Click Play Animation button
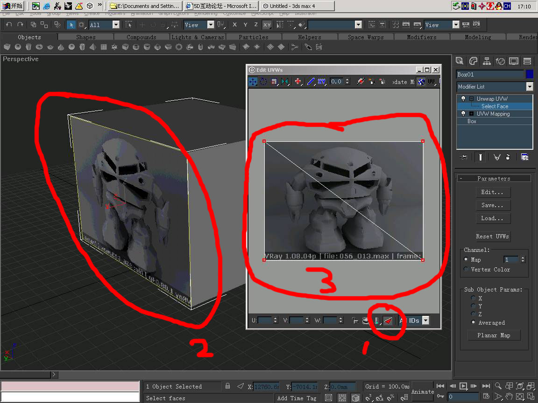 point(463,386)
